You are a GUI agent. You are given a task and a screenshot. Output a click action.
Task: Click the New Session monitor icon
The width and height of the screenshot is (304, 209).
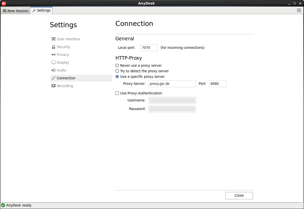[x=5, y=11]
